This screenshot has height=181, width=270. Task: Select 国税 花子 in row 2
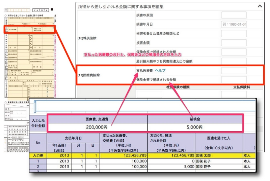coord(219,167)
